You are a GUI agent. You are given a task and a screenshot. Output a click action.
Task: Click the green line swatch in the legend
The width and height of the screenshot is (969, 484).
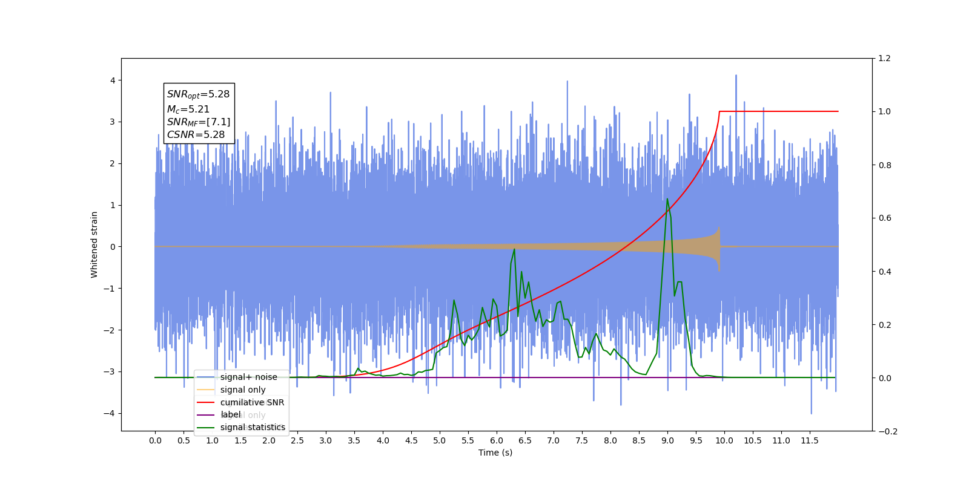click(x=206, y=428)
